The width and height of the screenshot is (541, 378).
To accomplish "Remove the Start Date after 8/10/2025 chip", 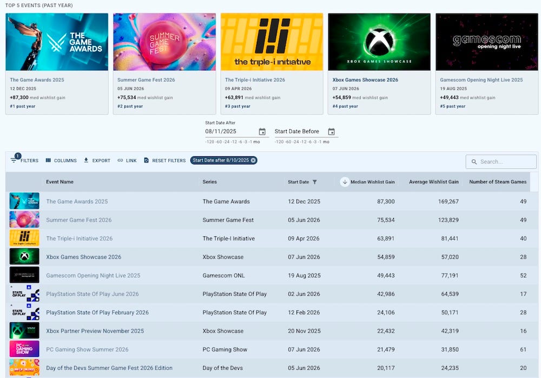I will coord(253,161).
